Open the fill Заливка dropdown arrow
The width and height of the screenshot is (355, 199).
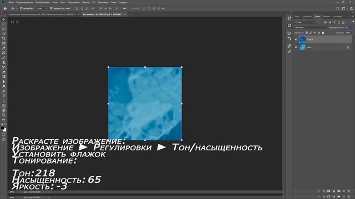[352, 33]
